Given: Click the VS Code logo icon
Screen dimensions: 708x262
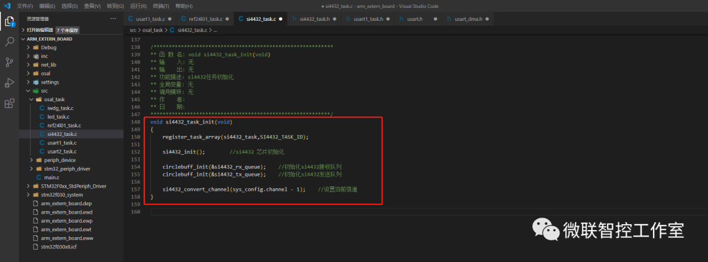Looking at the screenshot, I should (x=7, y=5).
